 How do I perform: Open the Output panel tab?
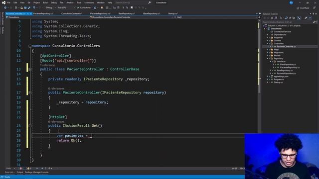click(x=20, y=173)
